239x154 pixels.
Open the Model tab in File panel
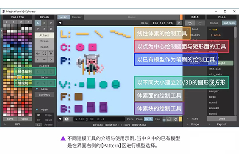pos(214,23)
